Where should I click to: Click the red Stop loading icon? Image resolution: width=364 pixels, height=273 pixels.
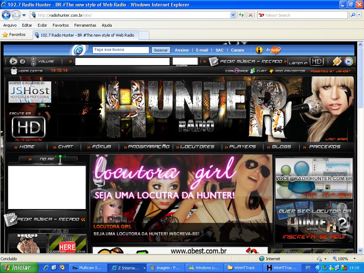pos(251,15)
